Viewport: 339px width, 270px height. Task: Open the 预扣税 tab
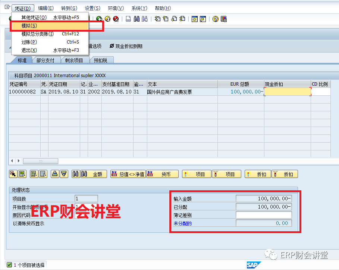pyautogui.click(x=101, y=60)
